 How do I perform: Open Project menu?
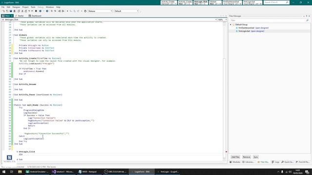click(x=25, y=7)
